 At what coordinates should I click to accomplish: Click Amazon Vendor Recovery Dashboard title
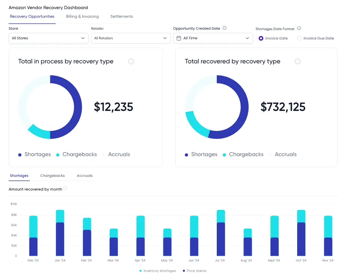coord(48,8)
